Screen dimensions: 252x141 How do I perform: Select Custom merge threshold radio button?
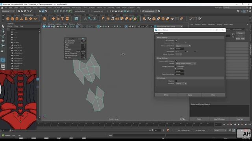point(176,69)
